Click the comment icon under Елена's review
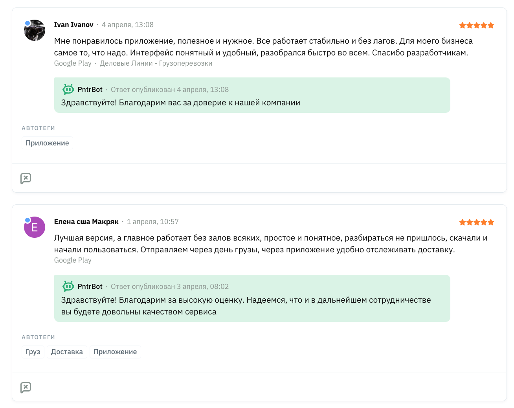This screenshot has width=514, height=408. point(26,388)
